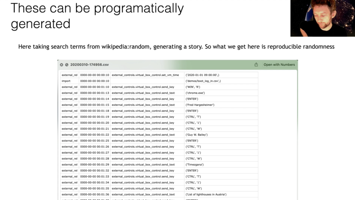Select the filename 20200310-174956.csv
The height and width of the screenshot is (200, 355).
click(89, 65)
